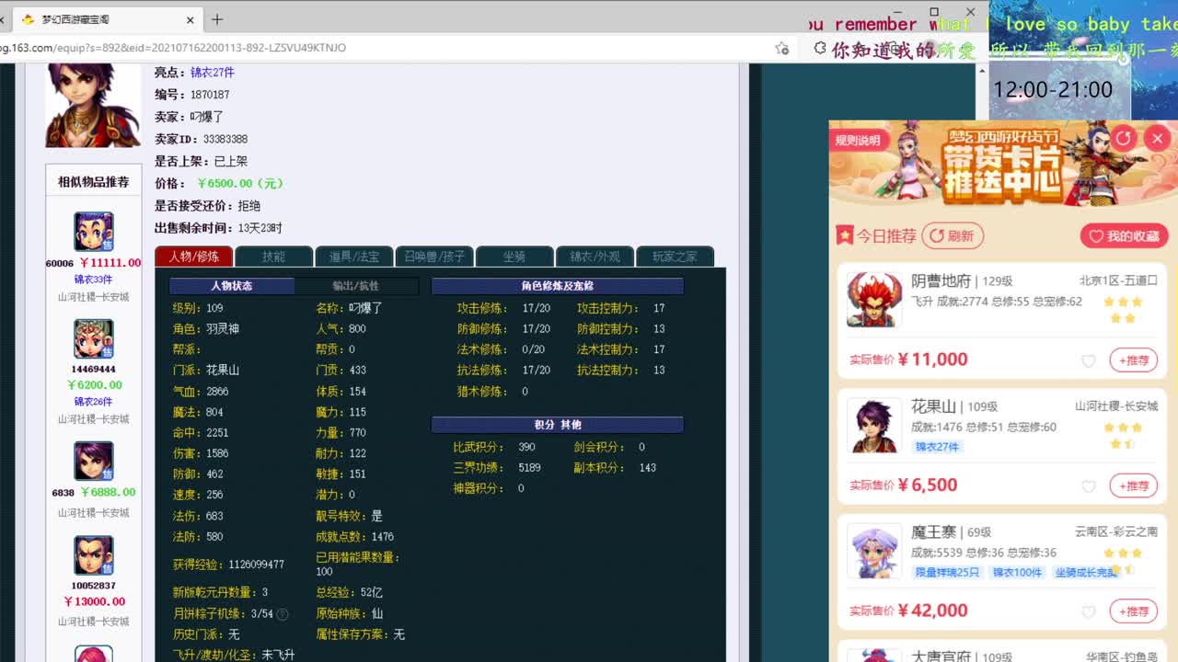
Task: Click the 阴曹地府 character avatar
Action: pos(873,300)
